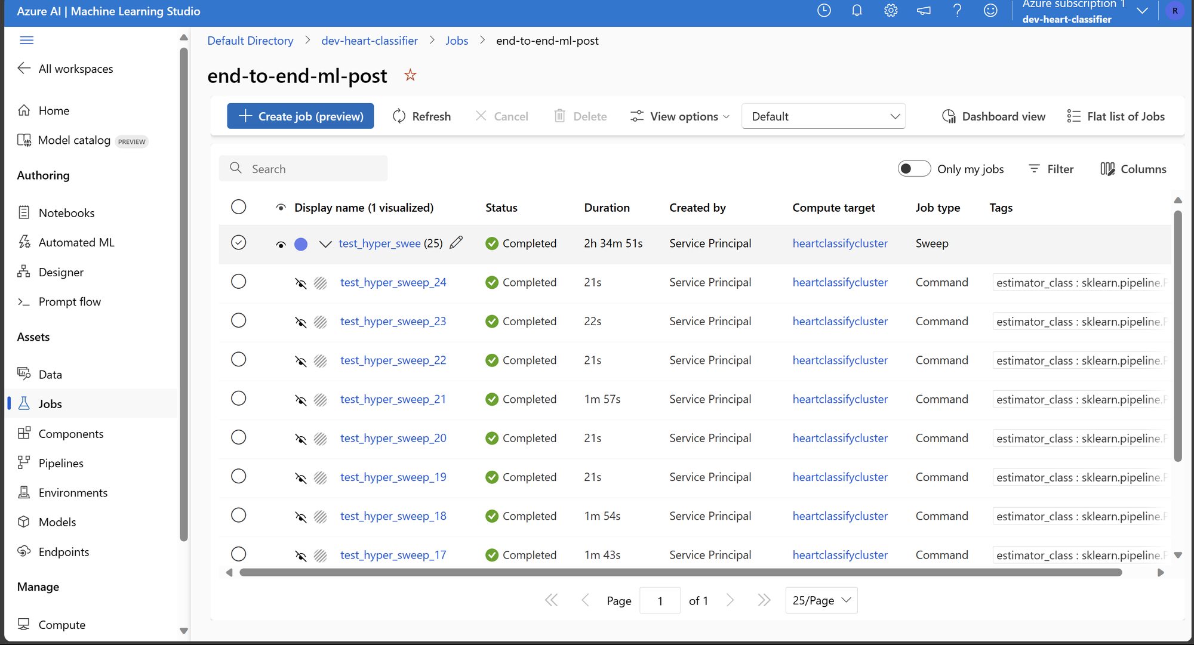1194x645 pixels.
Task: Select the checkbox next to test_hyper_swee
Action: pos(238,243)
